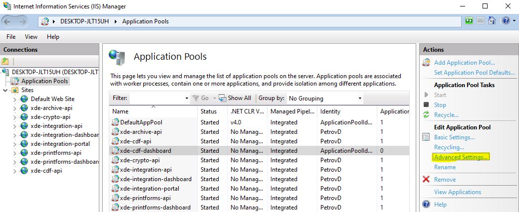This screenshot has width=519, height=212.
Task: Click the green Recycle arrows icon
Action: tap(426, 115)
